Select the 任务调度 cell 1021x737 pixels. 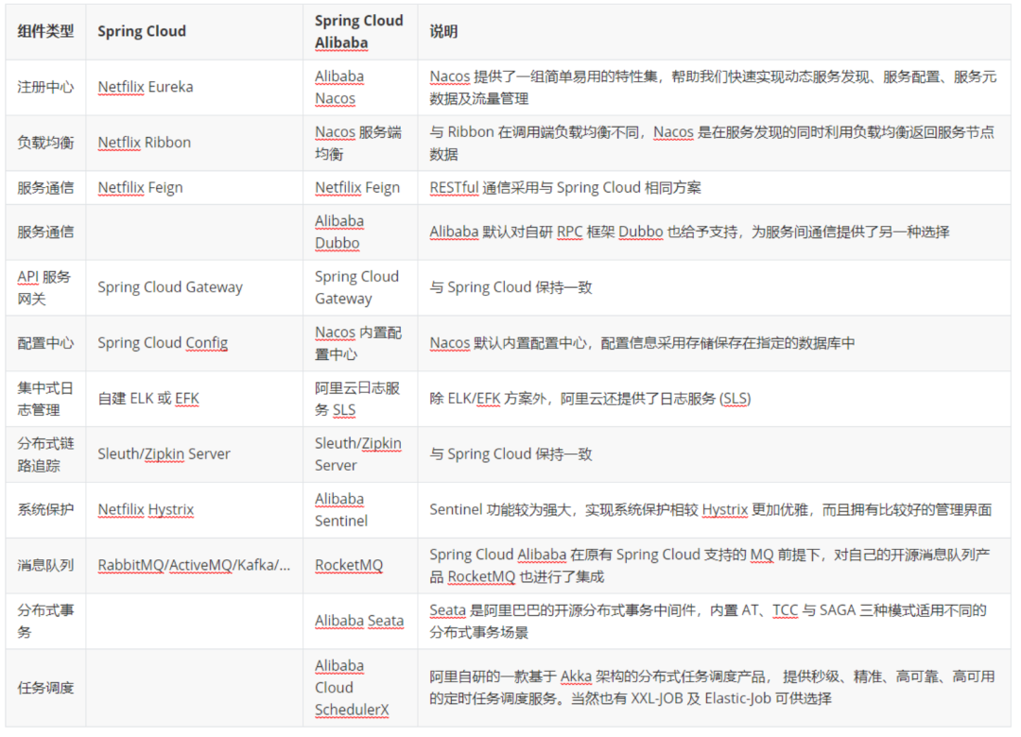click(45, 688)
